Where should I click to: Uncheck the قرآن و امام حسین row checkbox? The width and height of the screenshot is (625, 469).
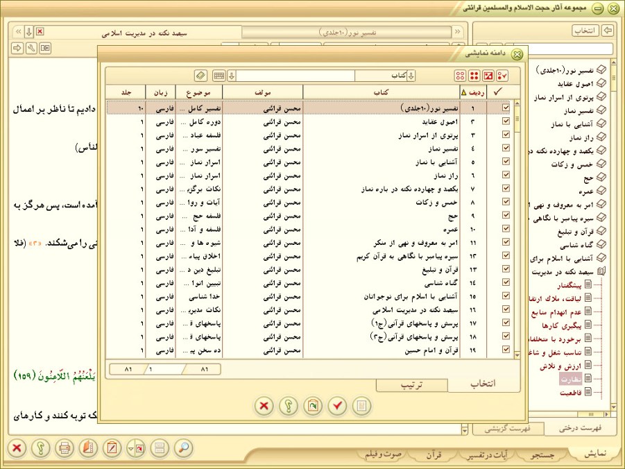506,350
